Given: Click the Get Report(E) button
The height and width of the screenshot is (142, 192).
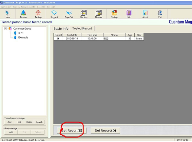Looking at the screenshot, I should (x=71, y=131).
